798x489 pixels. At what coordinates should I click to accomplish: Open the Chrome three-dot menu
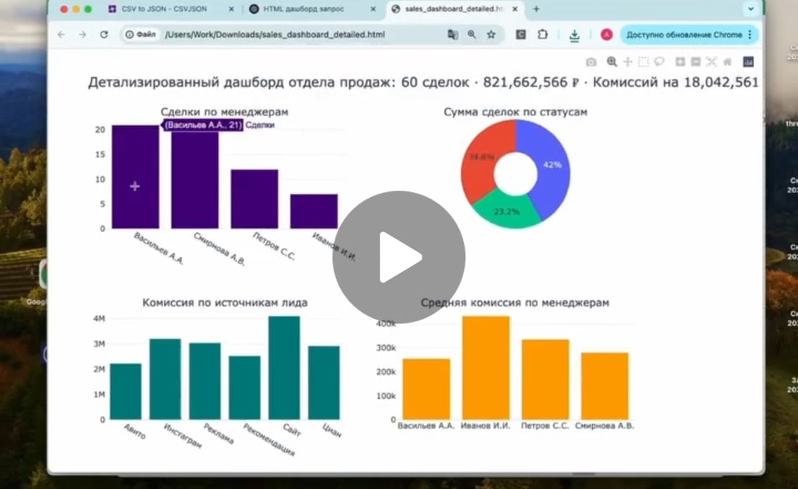749,35
